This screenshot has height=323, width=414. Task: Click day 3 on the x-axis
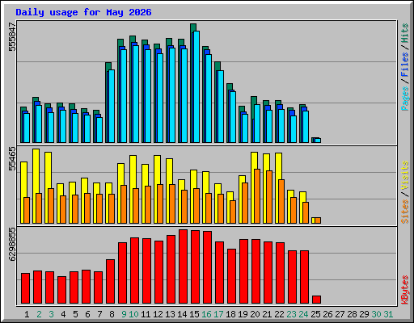51,314
